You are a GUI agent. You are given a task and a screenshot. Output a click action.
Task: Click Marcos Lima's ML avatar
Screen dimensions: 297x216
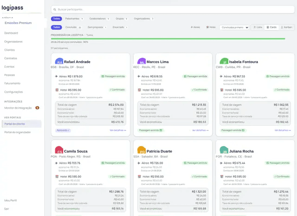(x=142, y=62)
